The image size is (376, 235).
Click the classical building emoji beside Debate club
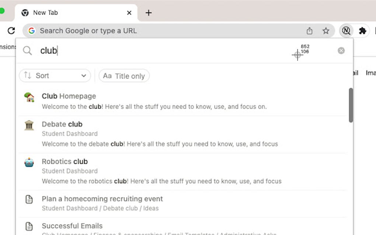click(x=29, y=125)
